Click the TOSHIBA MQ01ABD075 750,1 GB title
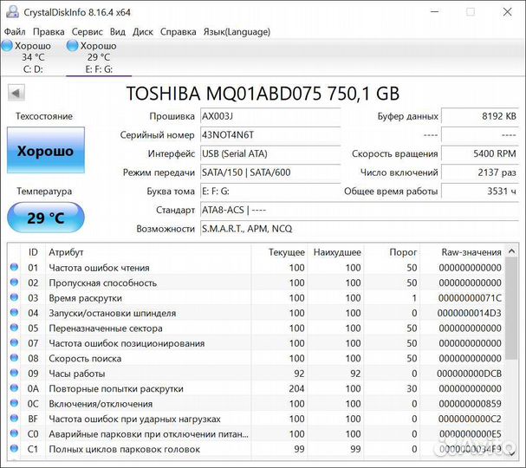Screen dimensions: 526x468 click(x=263, y=94)
